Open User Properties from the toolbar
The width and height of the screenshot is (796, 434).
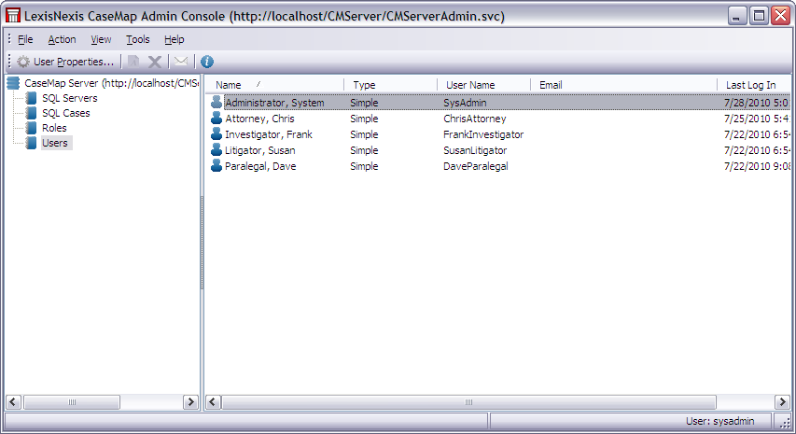point(65,62)
